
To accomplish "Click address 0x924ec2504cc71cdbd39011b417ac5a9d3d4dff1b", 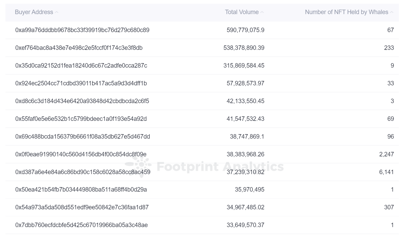I will click(81, 83).
